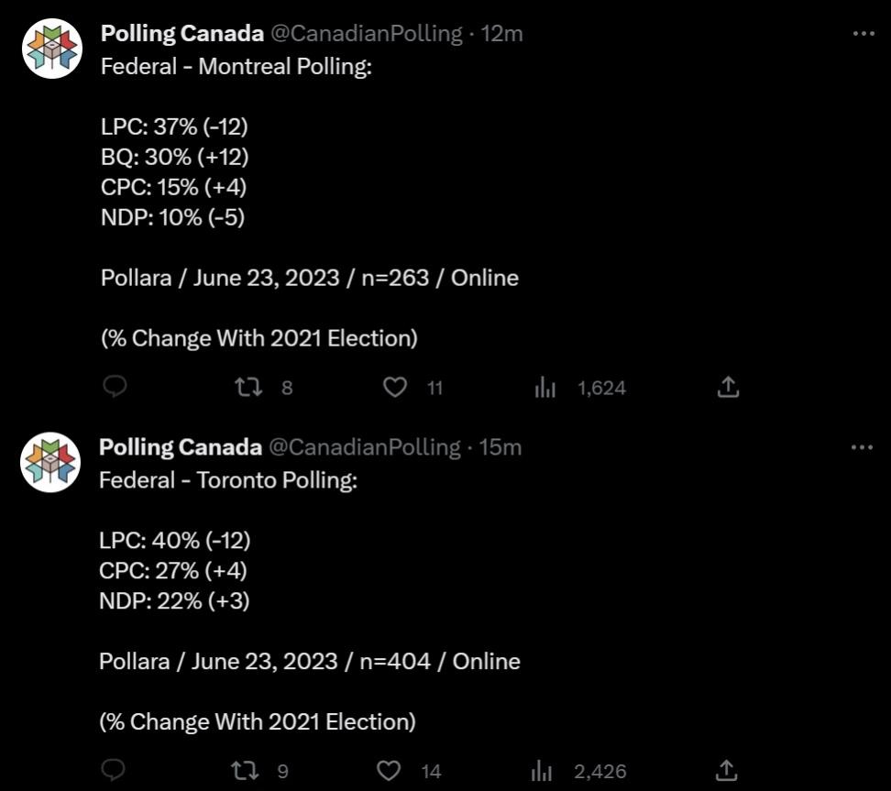Open more options for the Toronto tweet
Screen dimensions: 891x791
[862, 448]
